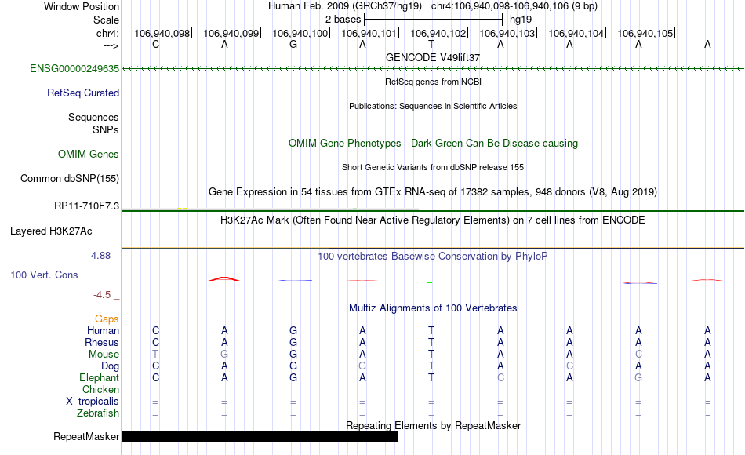Open the RefSeq Curated track label

pos(83,93)
